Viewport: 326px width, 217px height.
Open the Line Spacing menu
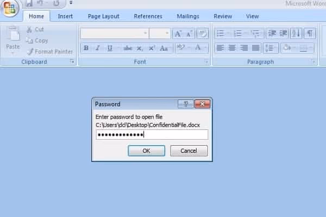(x=271, y=48)
